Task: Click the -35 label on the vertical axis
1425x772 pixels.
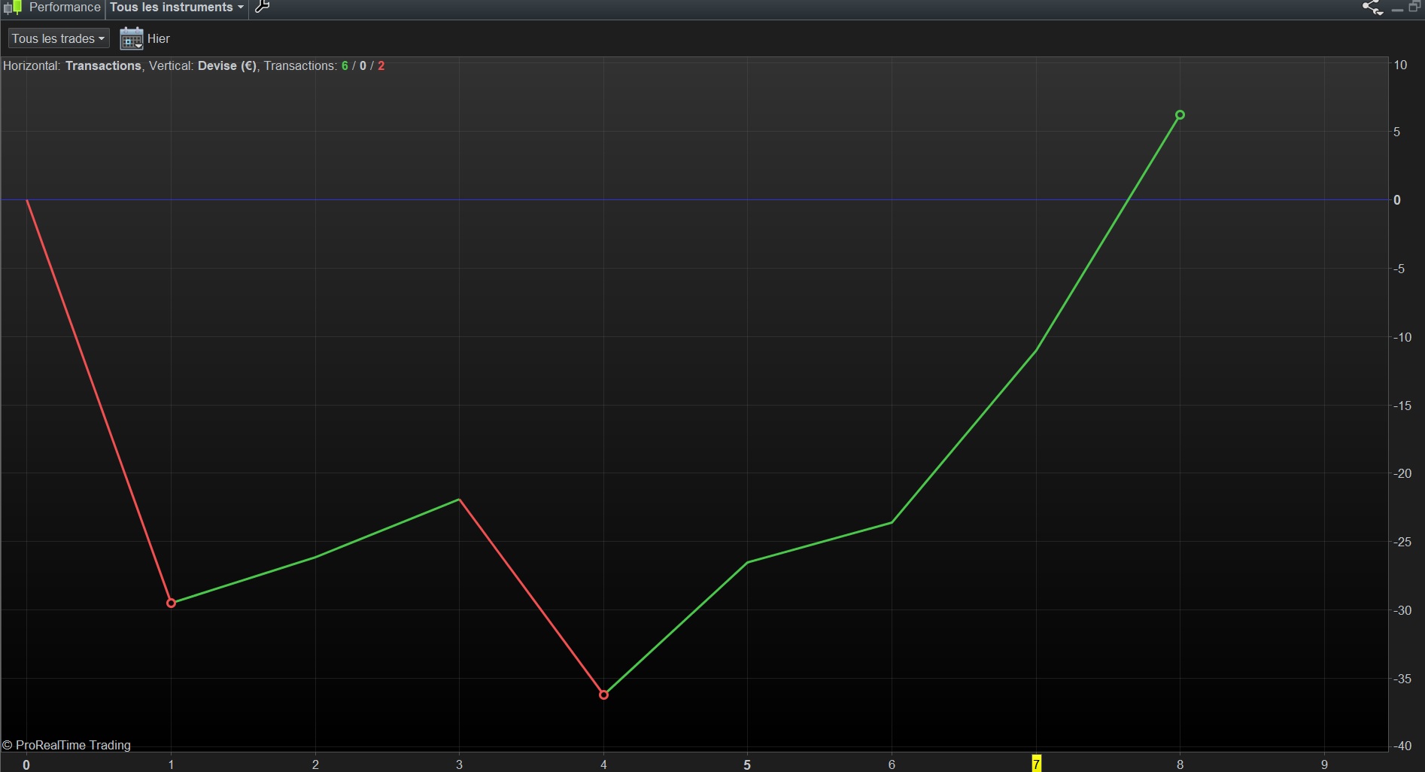Action: 1402,679
